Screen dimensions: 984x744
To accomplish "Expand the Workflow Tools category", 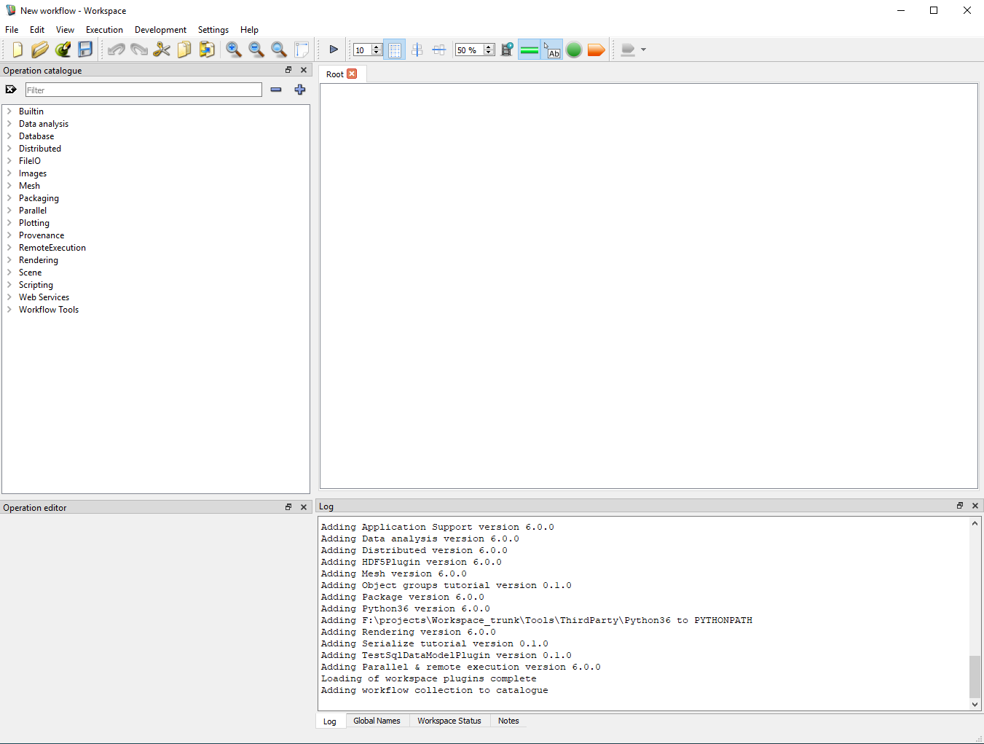I will tap(9, 310).
